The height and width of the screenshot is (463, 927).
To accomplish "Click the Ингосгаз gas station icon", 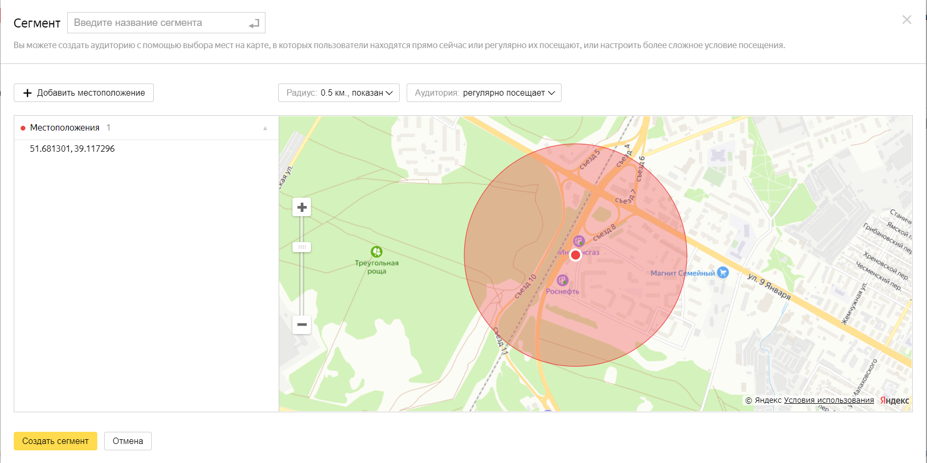I will [579, 241].
